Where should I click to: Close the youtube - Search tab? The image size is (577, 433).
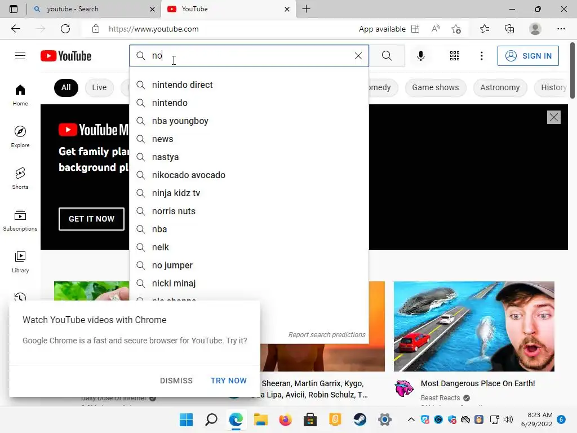point(152,9)
